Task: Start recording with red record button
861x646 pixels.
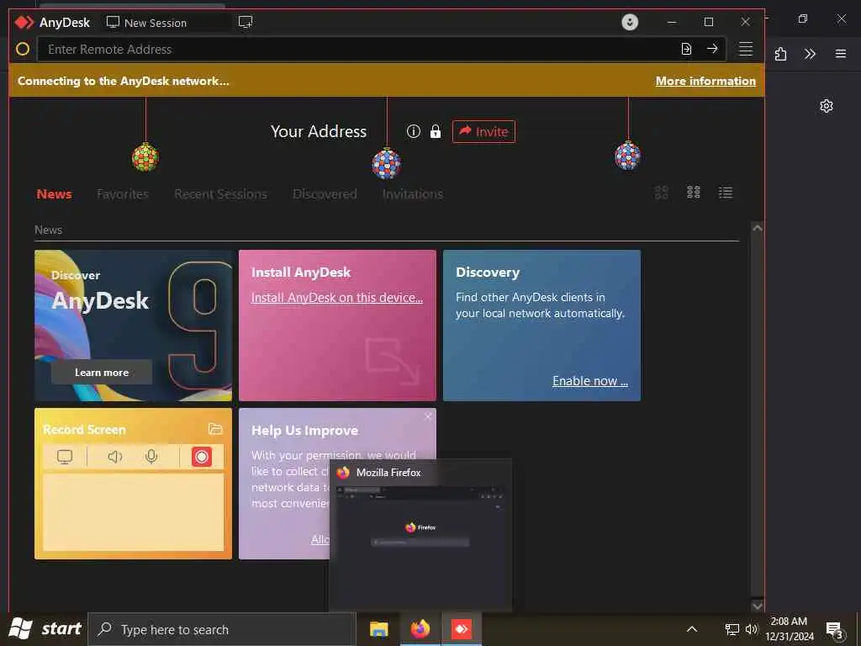Action: (x=202, y=457)
